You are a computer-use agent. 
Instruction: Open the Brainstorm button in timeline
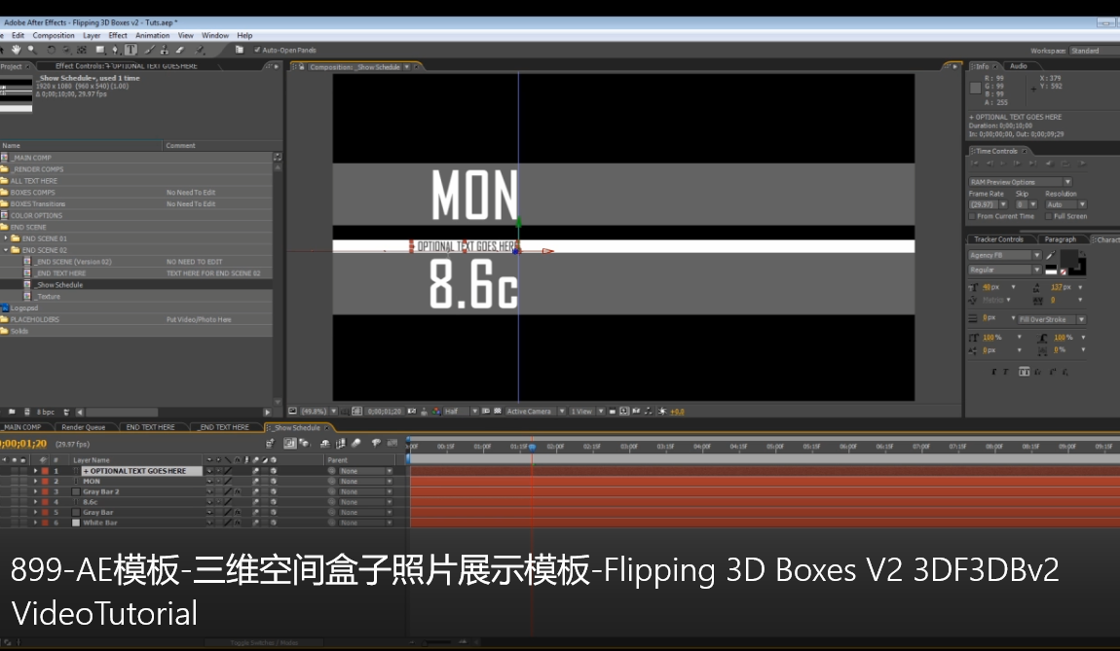(x=376, y=444)
